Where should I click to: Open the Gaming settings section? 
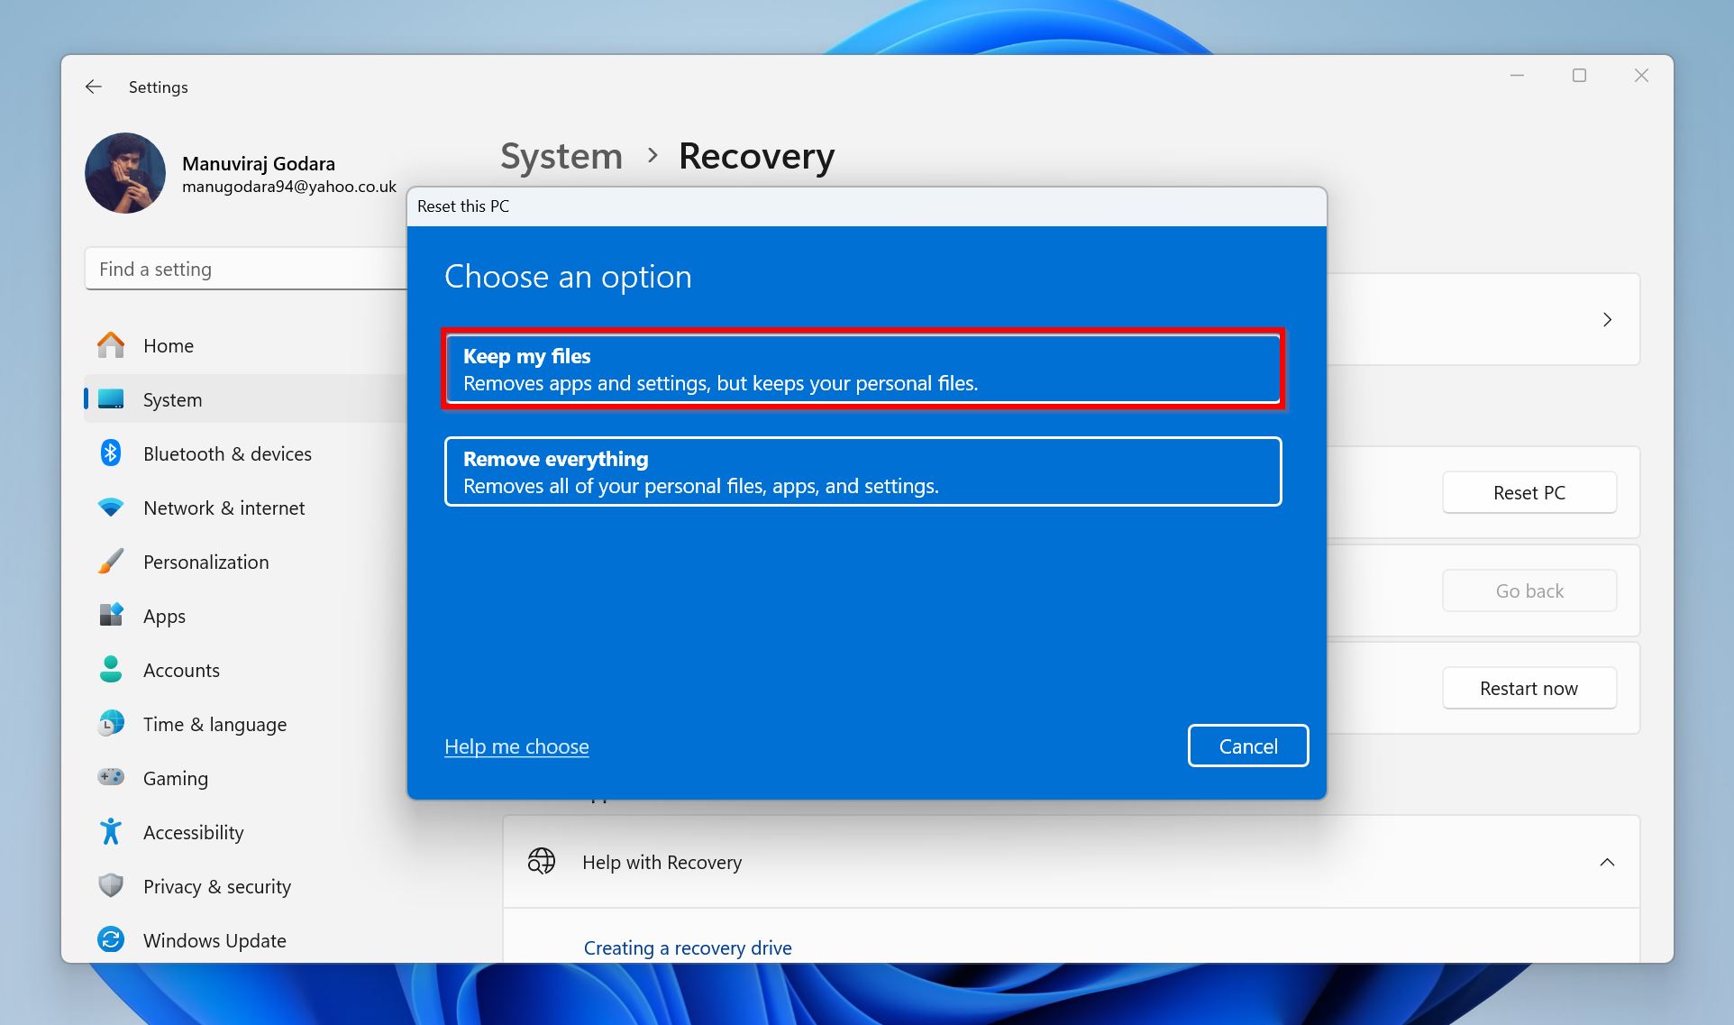click(x=176, y=779)
